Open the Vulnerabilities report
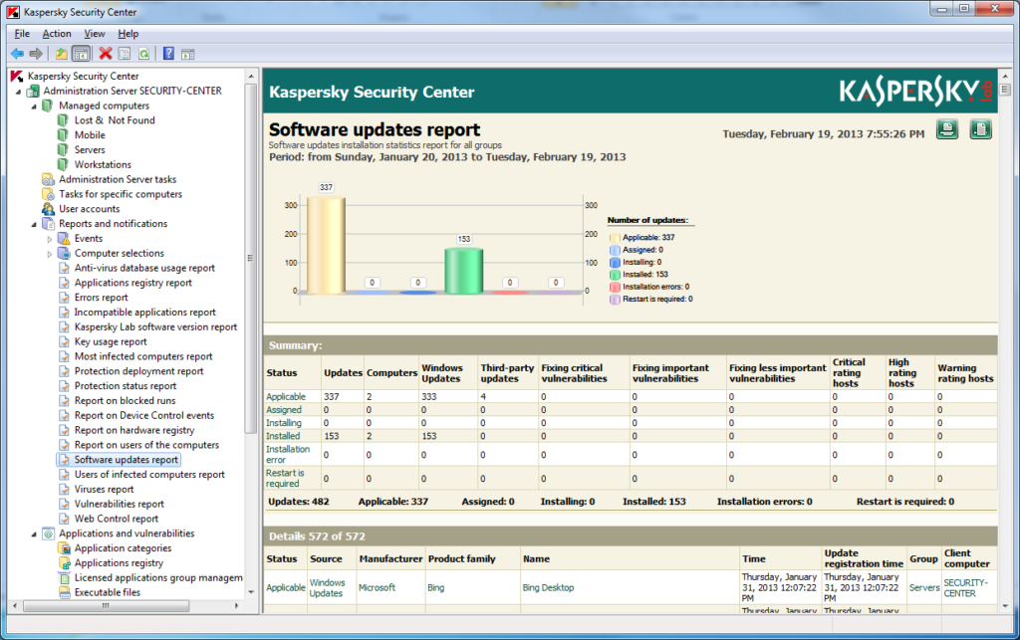This screenshot has width=1020, height=640. [x=120, y=505]
